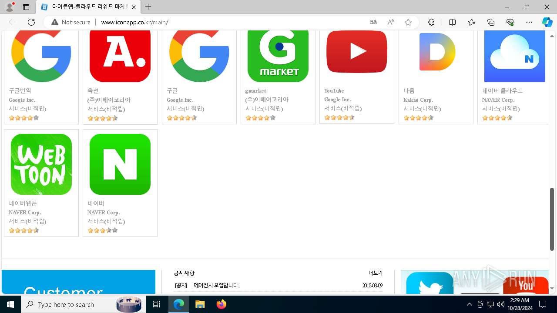Open the green Gmarket app icon
Image resolution: width=557 pixels, height=313 pixels.
point(278,56)
